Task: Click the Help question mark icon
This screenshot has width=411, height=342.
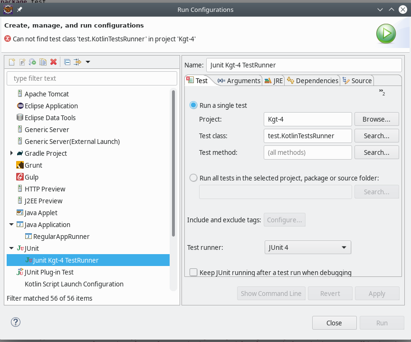Action: 16,322
